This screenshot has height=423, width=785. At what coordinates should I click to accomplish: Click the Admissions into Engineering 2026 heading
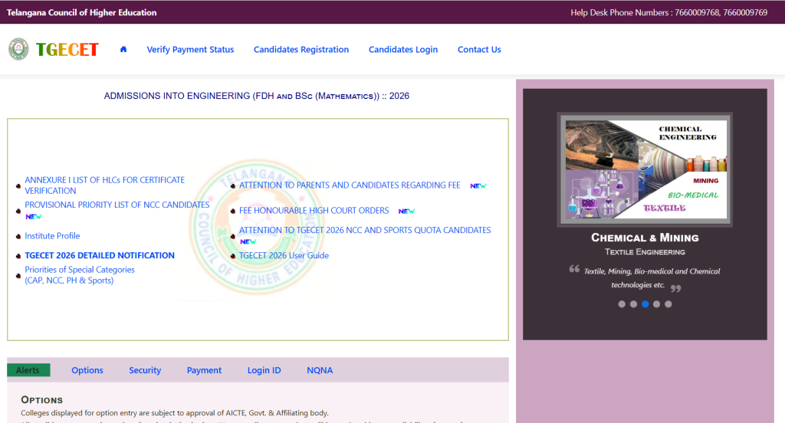[256, 96]
